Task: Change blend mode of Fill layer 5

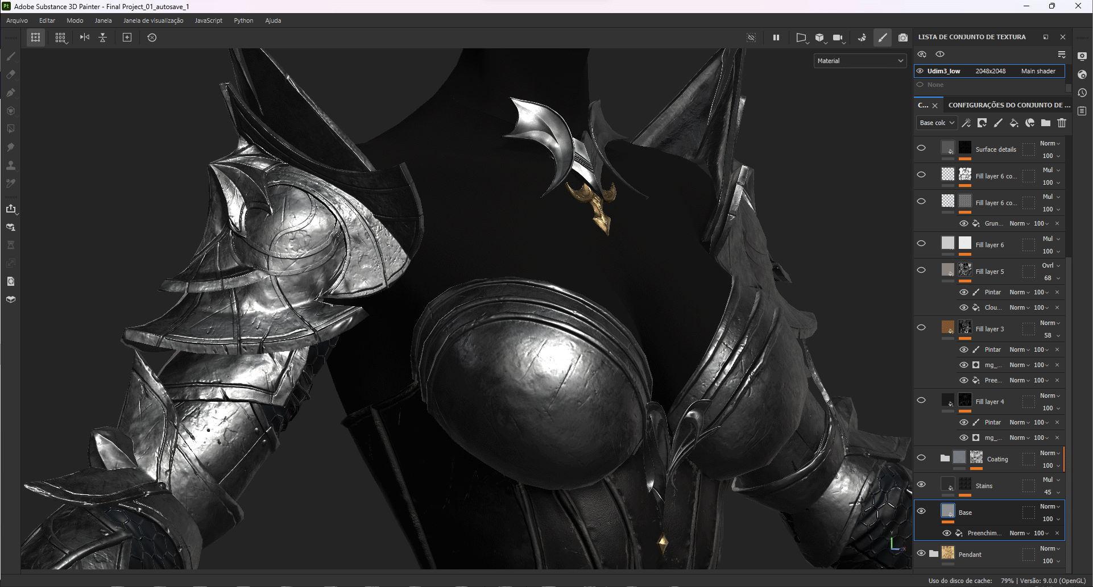Action: point(1050,265)
